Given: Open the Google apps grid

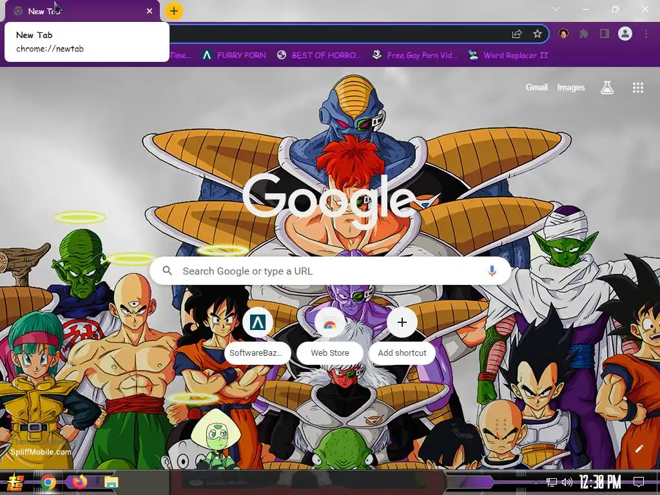Looking at the screenshot, I should [637, 88].
